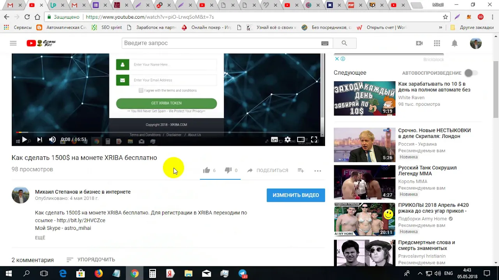
Task: Open the Windows action center
Action: click(x=487, y=273)
